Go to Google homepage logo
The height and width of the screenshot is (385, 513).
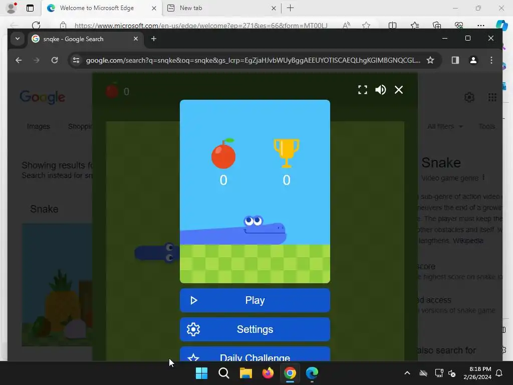point(43,97)
